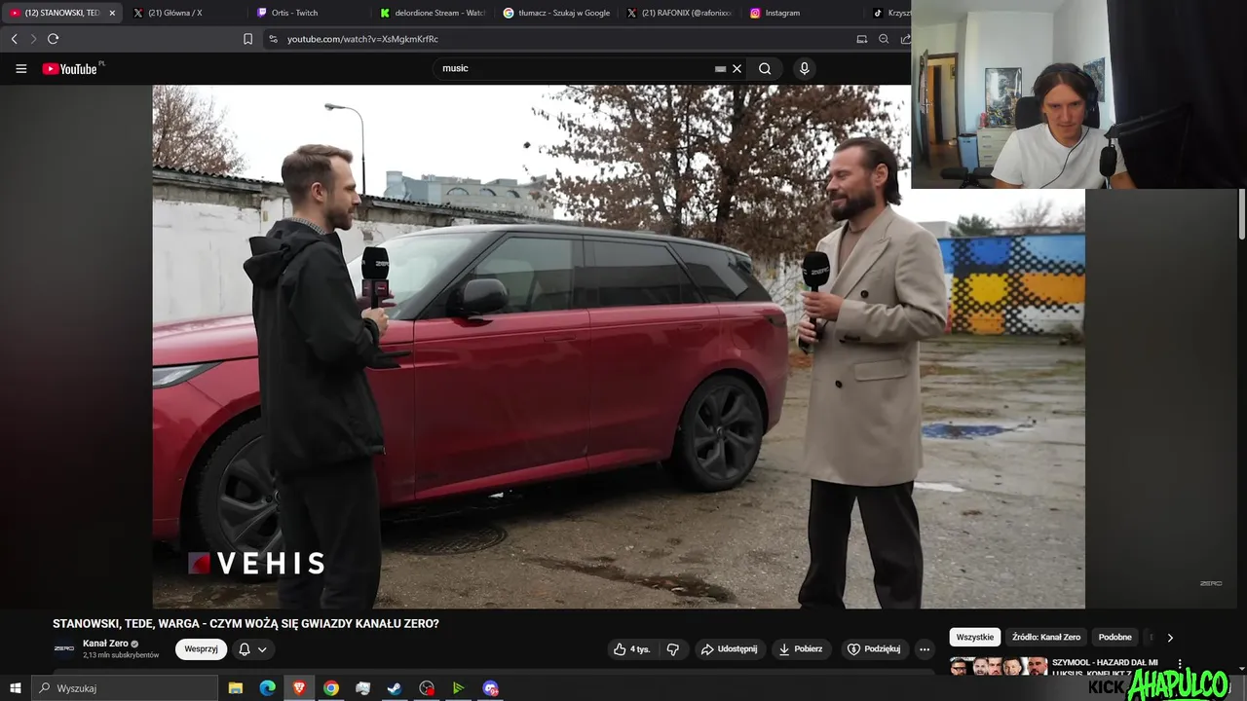Click the Kanał Zero channel avatar

(x=64, y=648)
